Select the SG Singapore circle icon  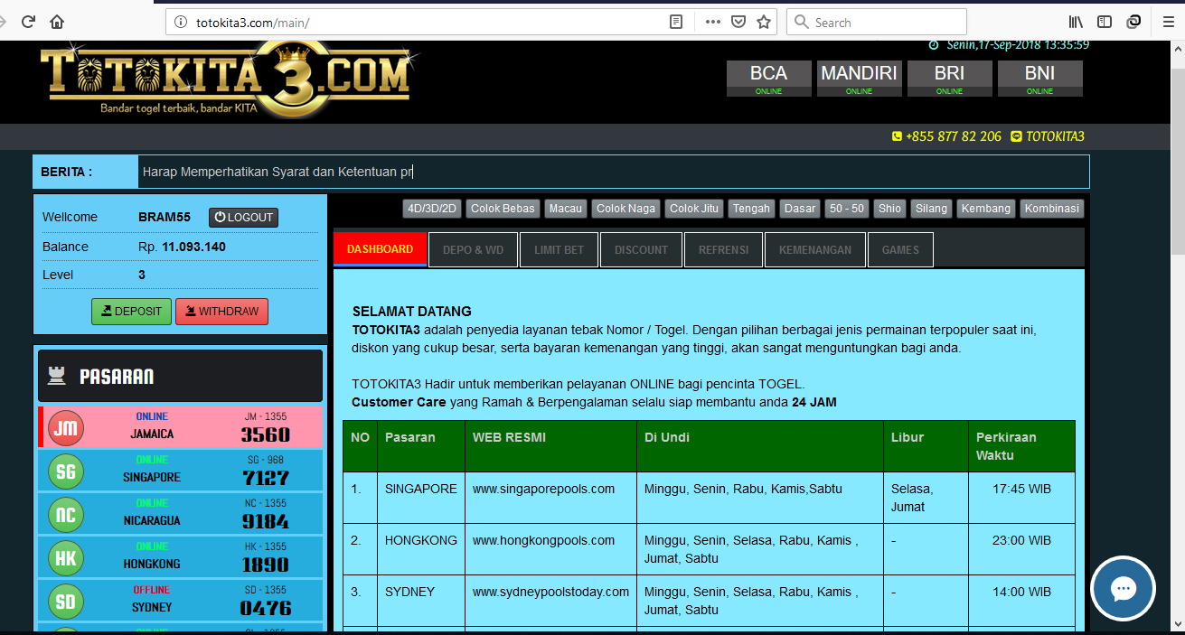pos(66,472)
